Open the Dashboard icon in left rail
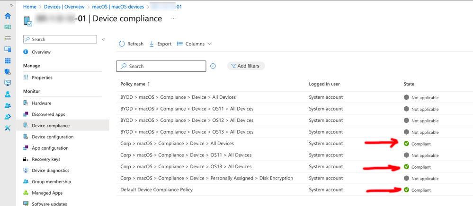Screen dimensions: 473x206 8,27
